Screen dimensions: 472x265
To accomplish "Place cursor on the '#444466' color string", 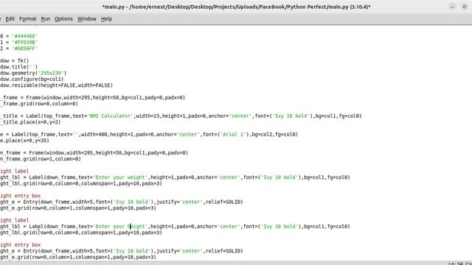I will click(x=24, y=36).
